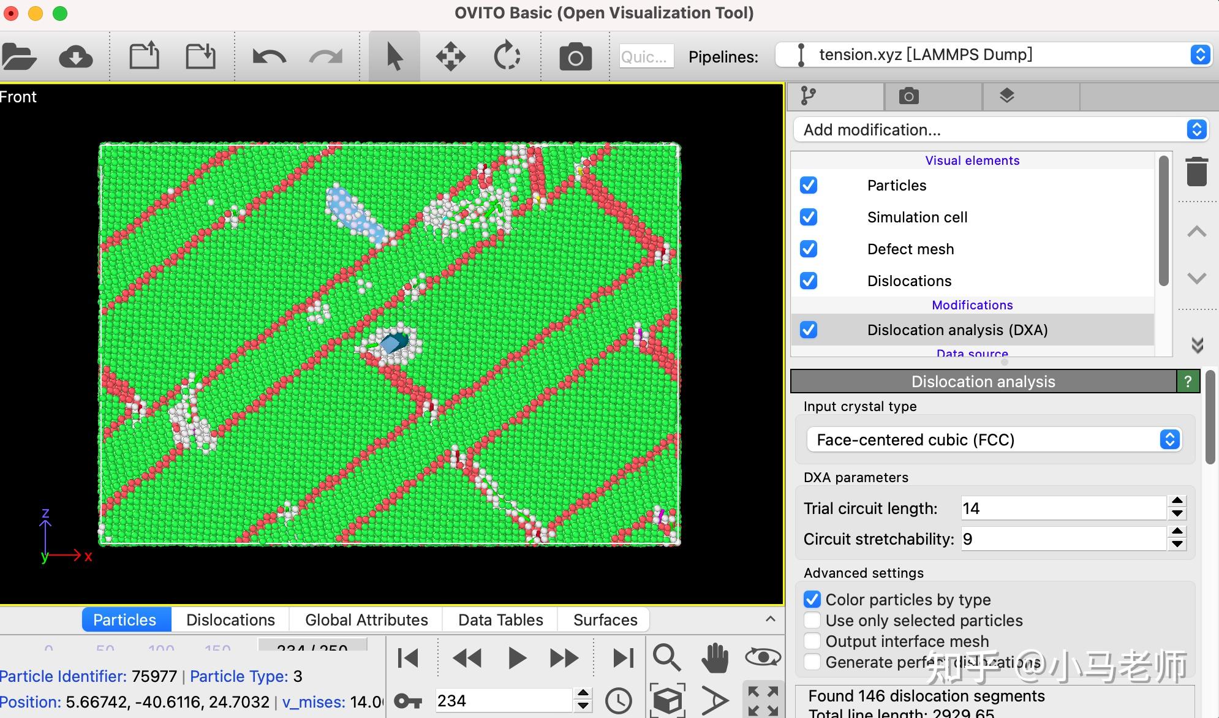Click the render active viewport camera icon

[x=575, y=57]
